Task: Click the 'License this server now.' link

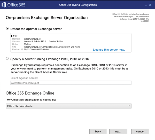Action: pyautogui.click(x=109, y=50)
